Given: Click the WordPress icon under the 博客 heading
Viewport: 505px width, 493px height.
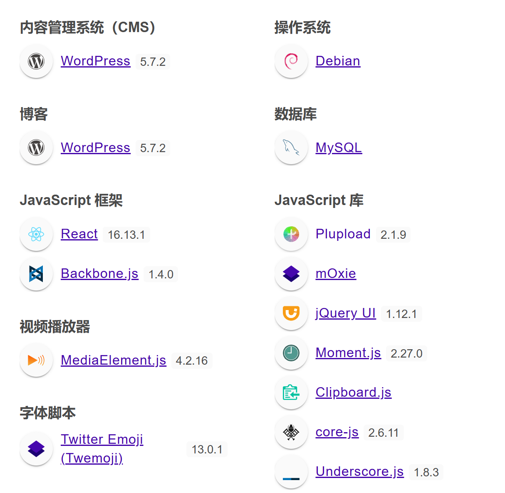Looking at the screenshot, I should click(x=36, y=148).
